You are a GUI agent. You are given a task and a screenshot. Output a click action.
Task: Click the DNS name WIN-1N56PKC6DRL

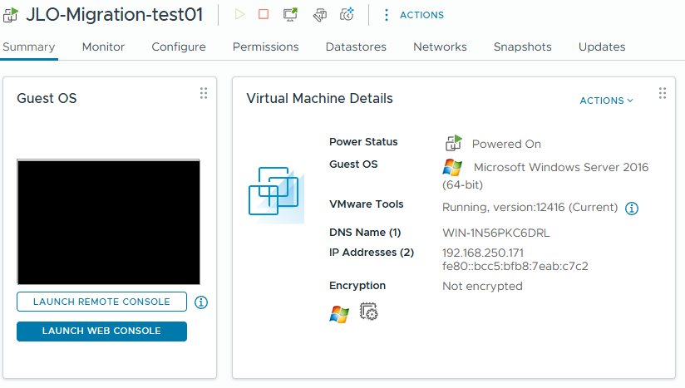click(495, 233)
